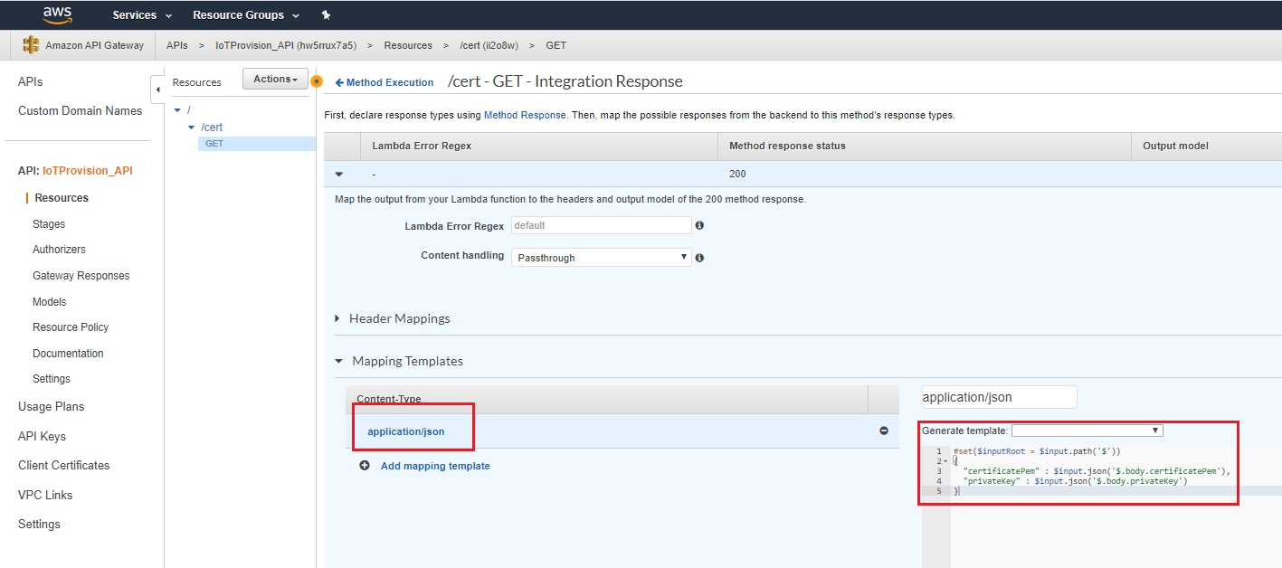The height and width of the screenshot is (568, 1282).
Task: Open Documentation in the sidebar
Action: tap(68, 354)
